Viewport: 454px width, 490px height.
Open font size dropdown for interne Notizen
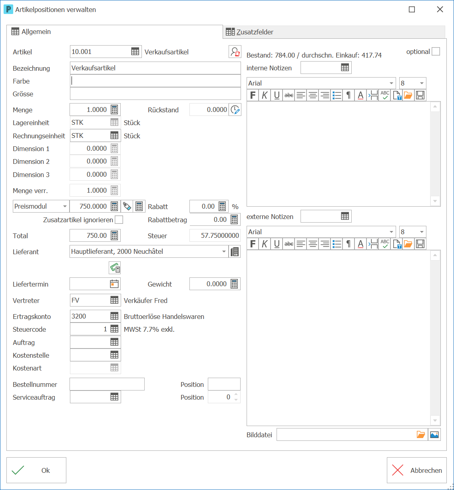[422, 83]
